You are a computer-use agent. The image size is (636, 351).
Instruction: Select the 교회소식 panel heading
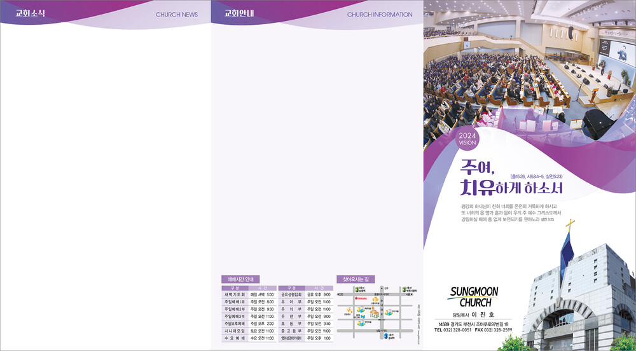pyautogui.click(x=30, y=13)
